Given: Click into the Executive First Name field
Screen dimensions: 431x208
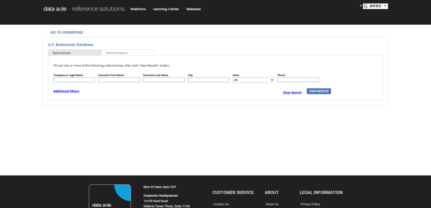Looking at the screenshot, I should pyautogui.click(x=119, y=80).
